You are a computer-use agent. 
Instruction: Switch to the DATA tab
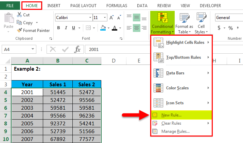(142, 6)
